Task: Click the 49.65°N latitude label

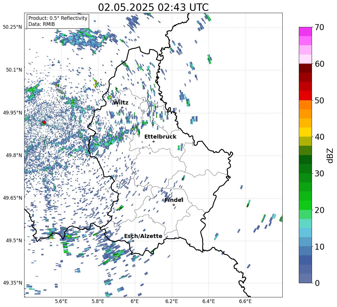Action: [x=13, y=198]
